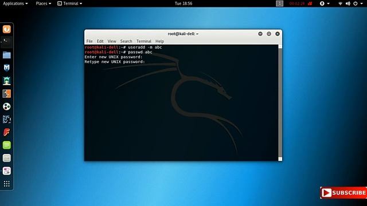Click the Wi-Fi network status icon

click(x=340, y=3)
